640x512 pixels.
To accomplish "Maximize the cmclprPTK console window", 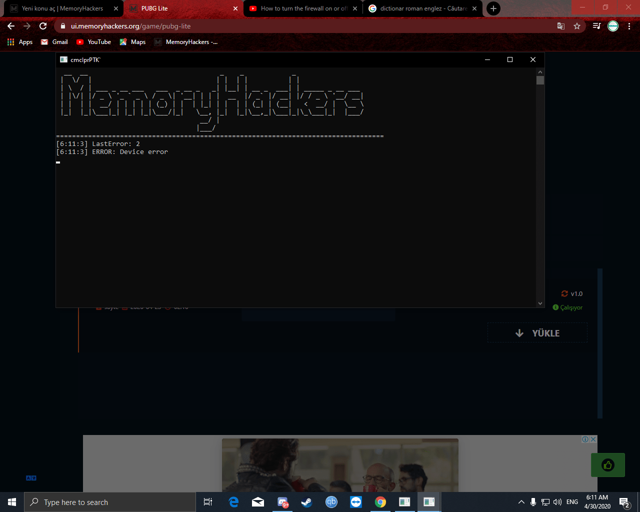I will 510,59.
